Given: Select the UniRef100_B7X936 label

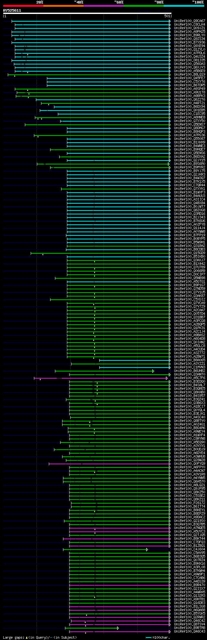Looking at the screenshot, I should pos(190,43).
